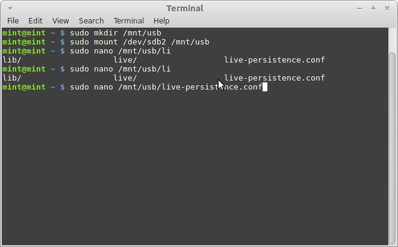Click "live/" in the second completion listing
398x247 pixels.
pos(125,78)
